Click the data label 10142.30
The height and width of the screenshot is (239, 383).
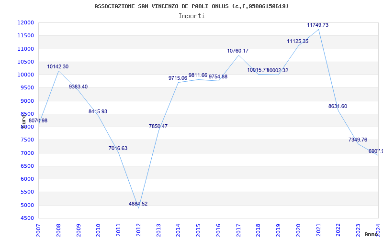click(x=57, y=66)
